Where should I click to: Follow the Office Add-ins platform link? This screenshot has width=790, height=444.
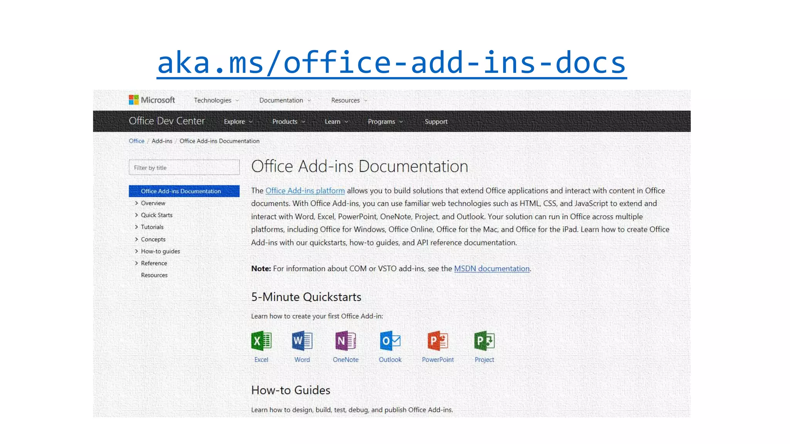click(305, 191)
